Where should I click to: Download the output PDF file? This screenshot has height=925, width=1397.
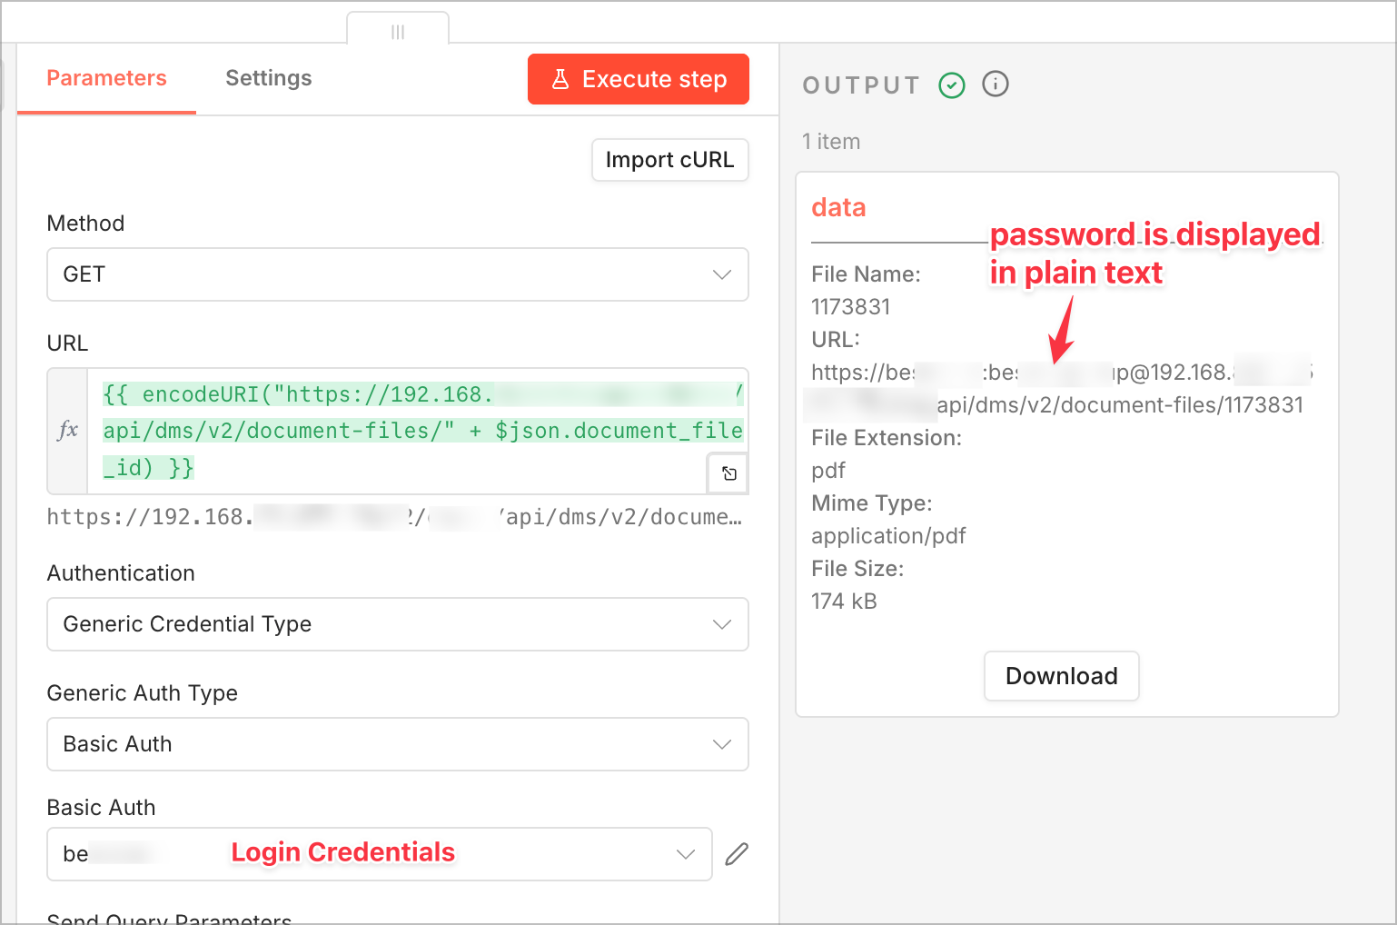[x=1061, y=676]
